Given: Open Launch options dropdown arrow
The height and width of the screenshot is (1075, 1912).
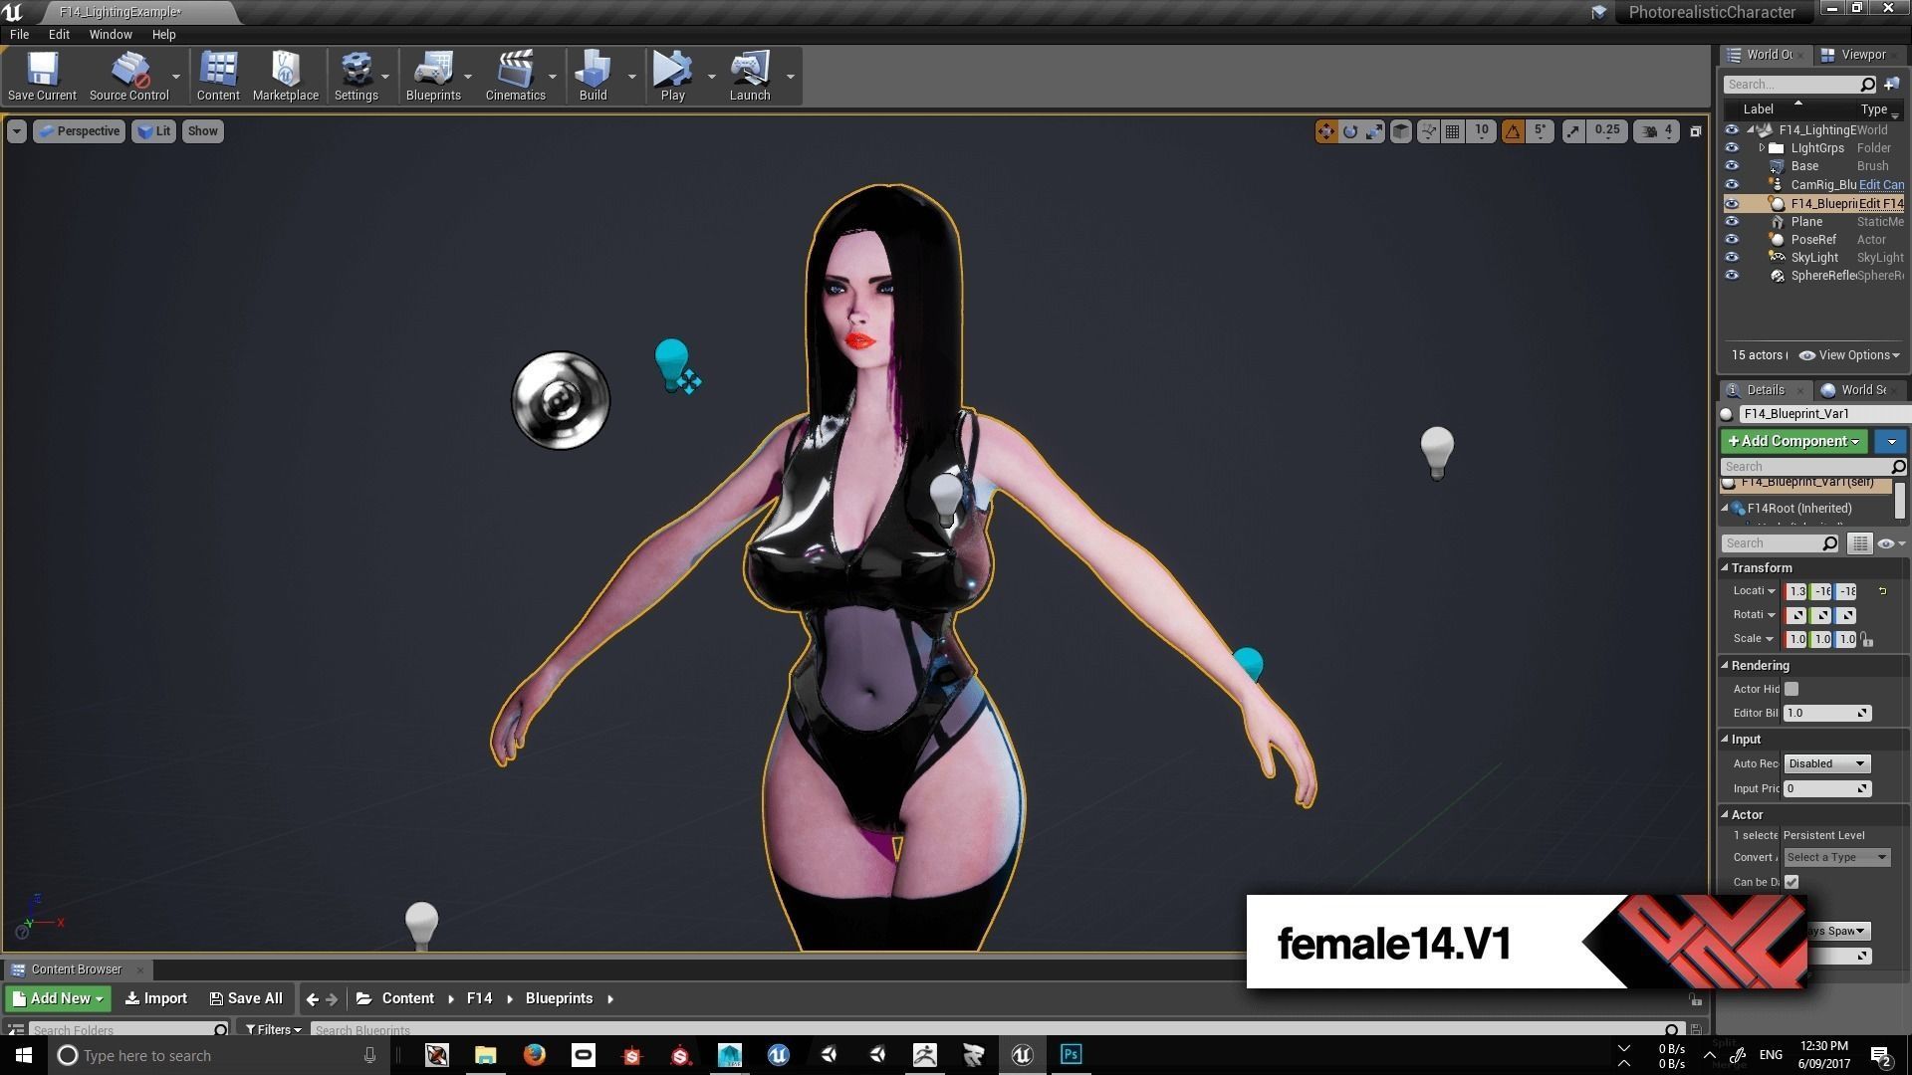Looking at the screenshot, I should coord(790,77).
